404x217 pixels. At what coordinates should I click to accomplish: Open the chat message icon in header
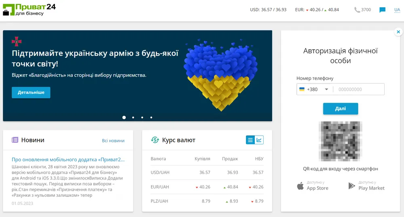coord(382,10)
